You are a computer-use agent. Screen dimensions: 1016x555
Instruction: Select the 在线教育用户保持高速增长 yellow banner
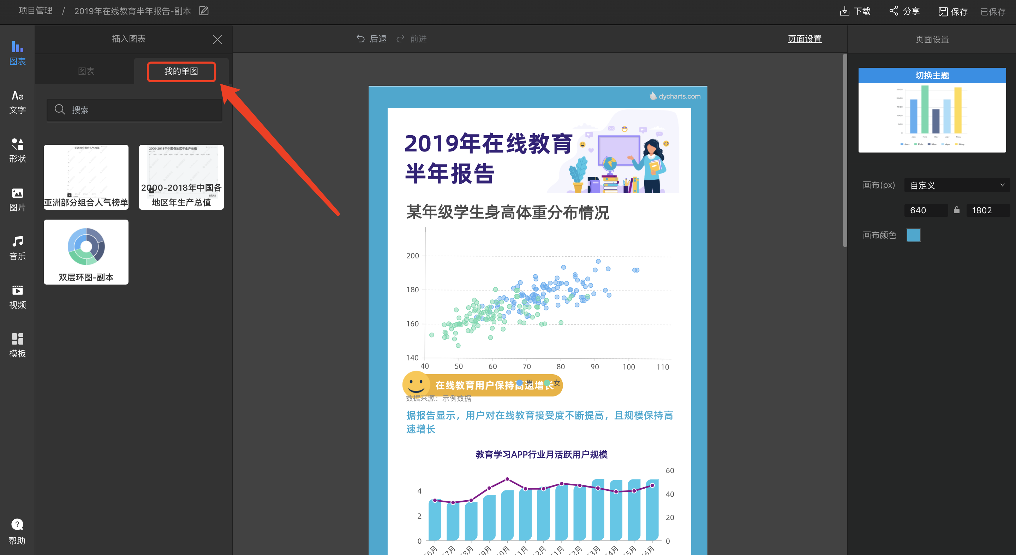coord(482,385)
